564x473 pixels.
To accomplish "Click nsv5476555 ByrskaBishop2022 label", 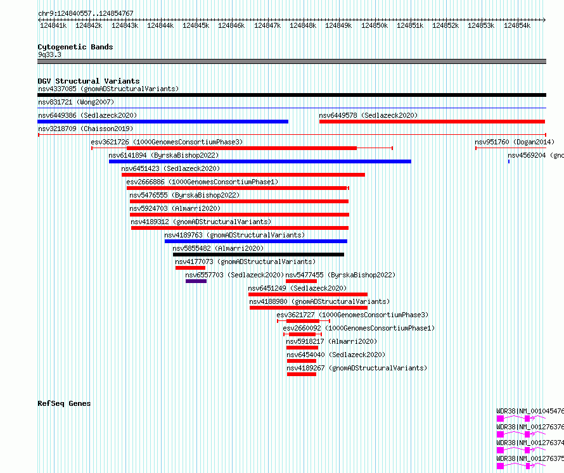I will pyautogui.click(x=184, y=195).
